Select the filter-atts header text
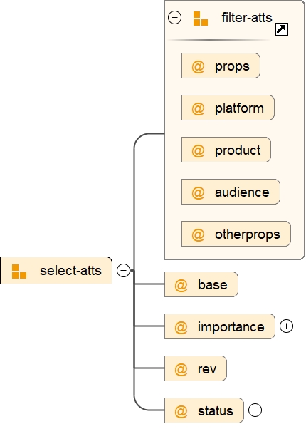Image resolution: width=306 pixels, height=429 pixels. 247,18
